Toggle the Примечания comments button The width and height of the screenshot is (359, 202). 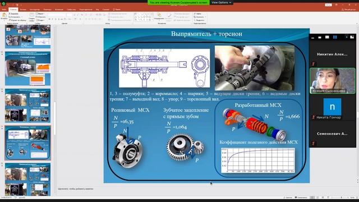[x=301, y=198]
